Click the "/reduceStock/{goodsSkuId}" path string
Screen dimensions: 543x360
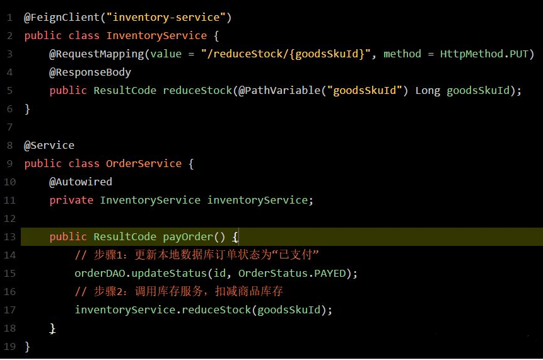coord(286,54)
